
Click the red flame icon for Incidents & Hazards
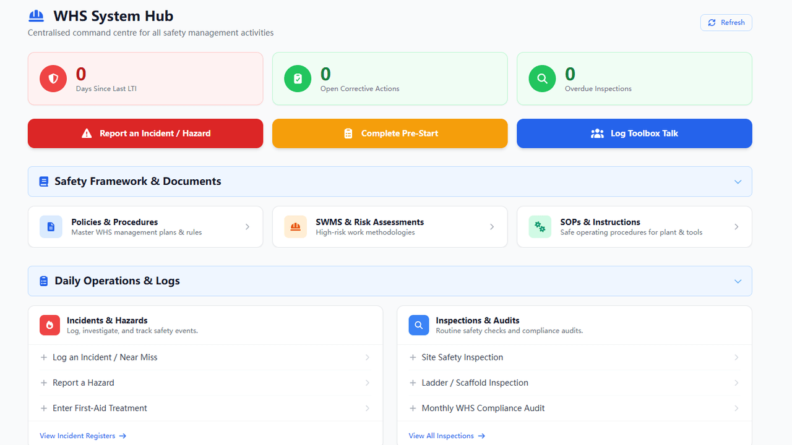(49, 325)
